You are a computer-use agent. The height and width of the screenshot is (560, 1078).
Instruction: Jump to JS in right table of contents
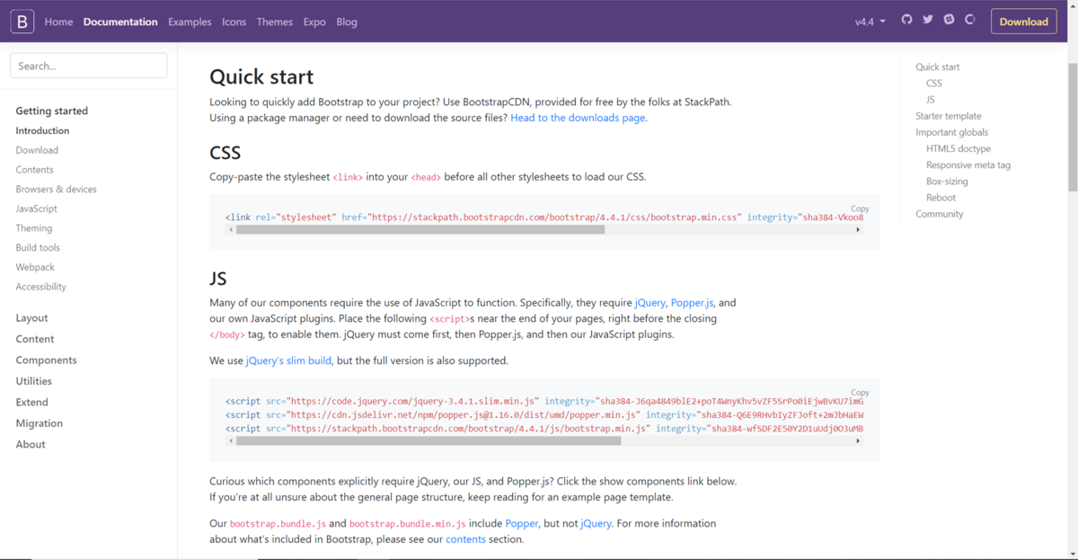[x=931, y=100]
